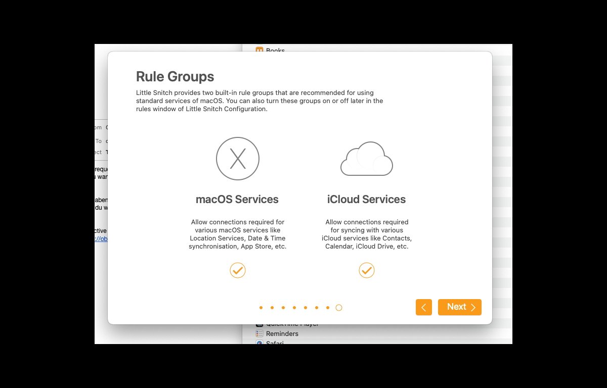Click the Next button
Image resolution: width=607 pixels, height=388 pixels.
pyautogui.click(x=460, y=307)
